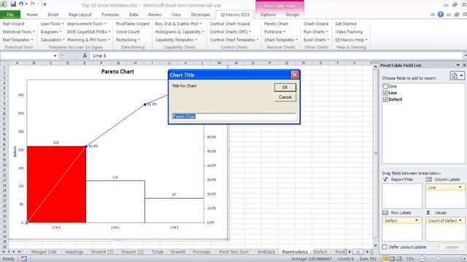Screen dimensions: 467x262
Task: Click the Pareto Chart title on the chart
Action: pyautogui.click(x=117, y=71)
